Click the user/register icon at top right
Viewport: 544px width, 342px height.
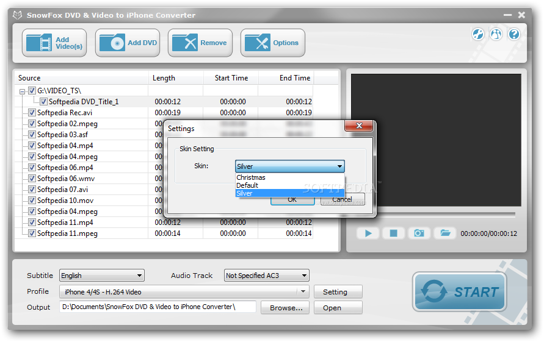(x=496, y=34)
